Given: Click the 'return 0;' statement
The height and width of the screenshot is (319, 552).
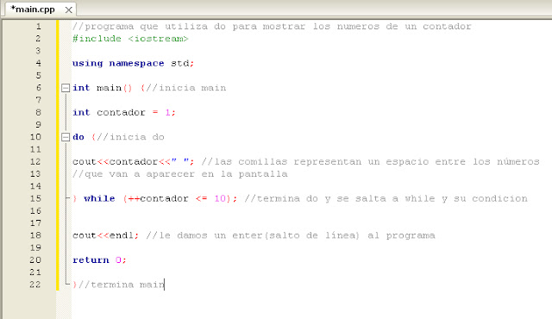Looking at the screenshot, I should (99, 260).
